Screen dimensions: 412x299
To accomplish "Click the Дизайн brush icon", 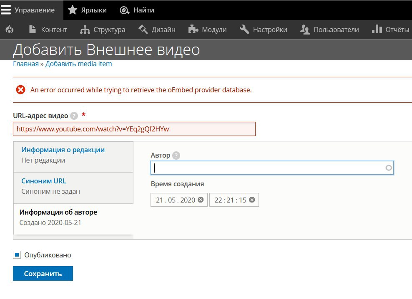I will click(143, 30).
